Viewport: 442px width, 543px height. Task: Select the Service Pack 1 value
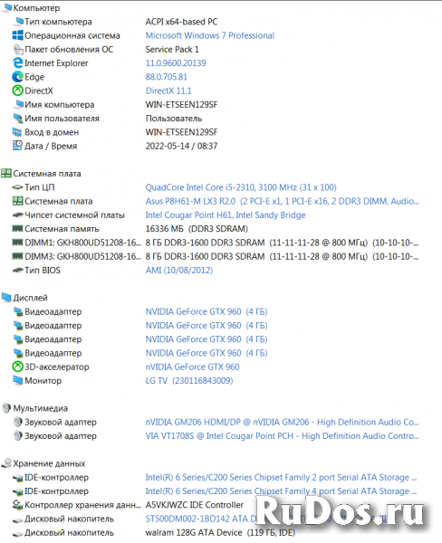pyautogui.click(x=172, y=49)
